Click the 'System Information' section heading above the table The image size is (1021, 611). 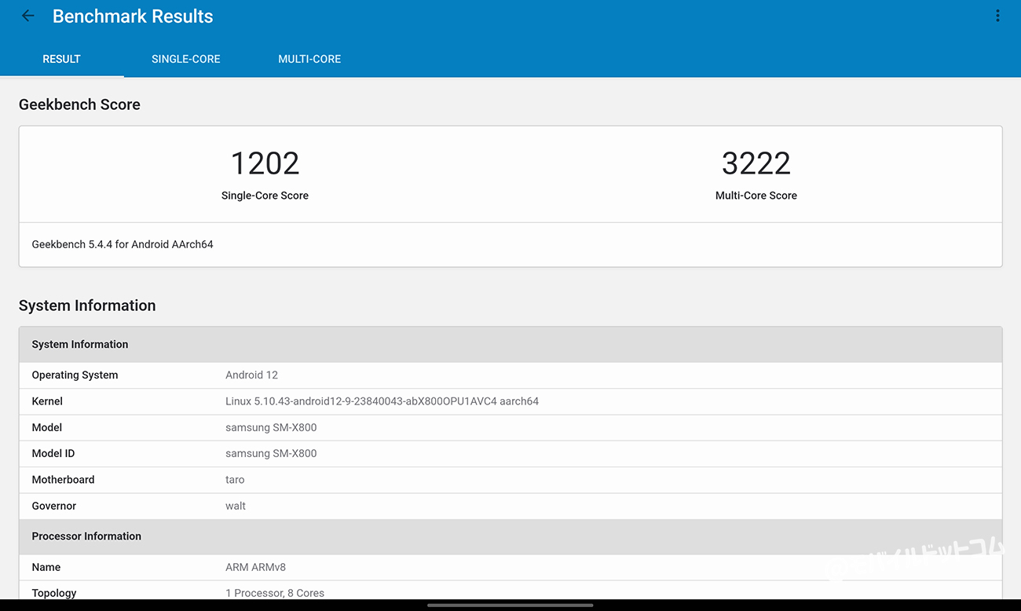tap(87, 305)
